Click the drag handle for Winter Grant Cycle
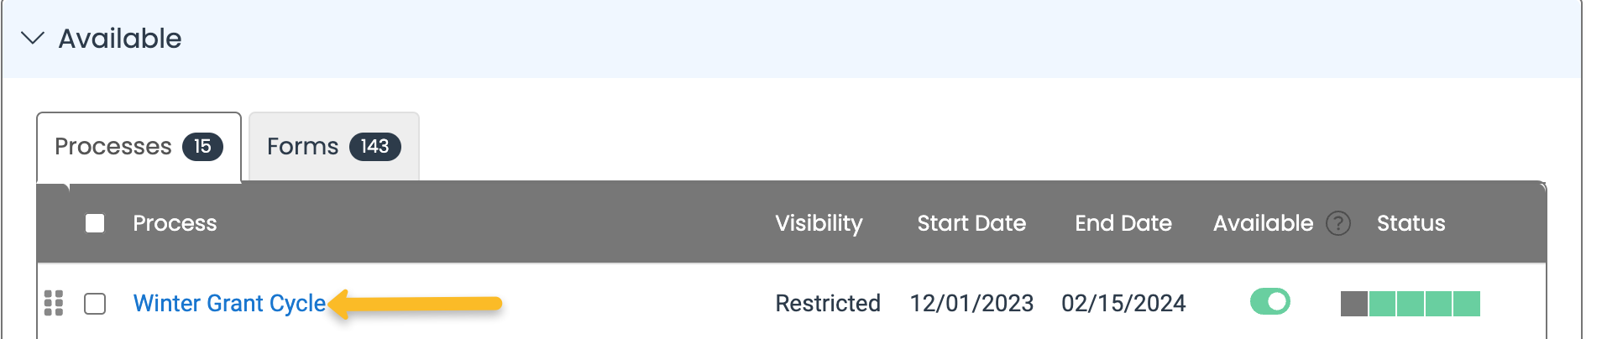 click(x=54, y=303)
